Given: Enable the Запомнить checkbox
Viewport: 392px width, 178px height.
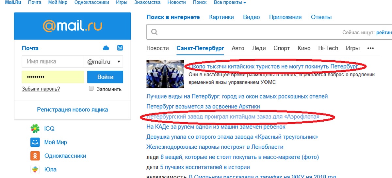Looking at the screenshot, I should click(91, 89).
